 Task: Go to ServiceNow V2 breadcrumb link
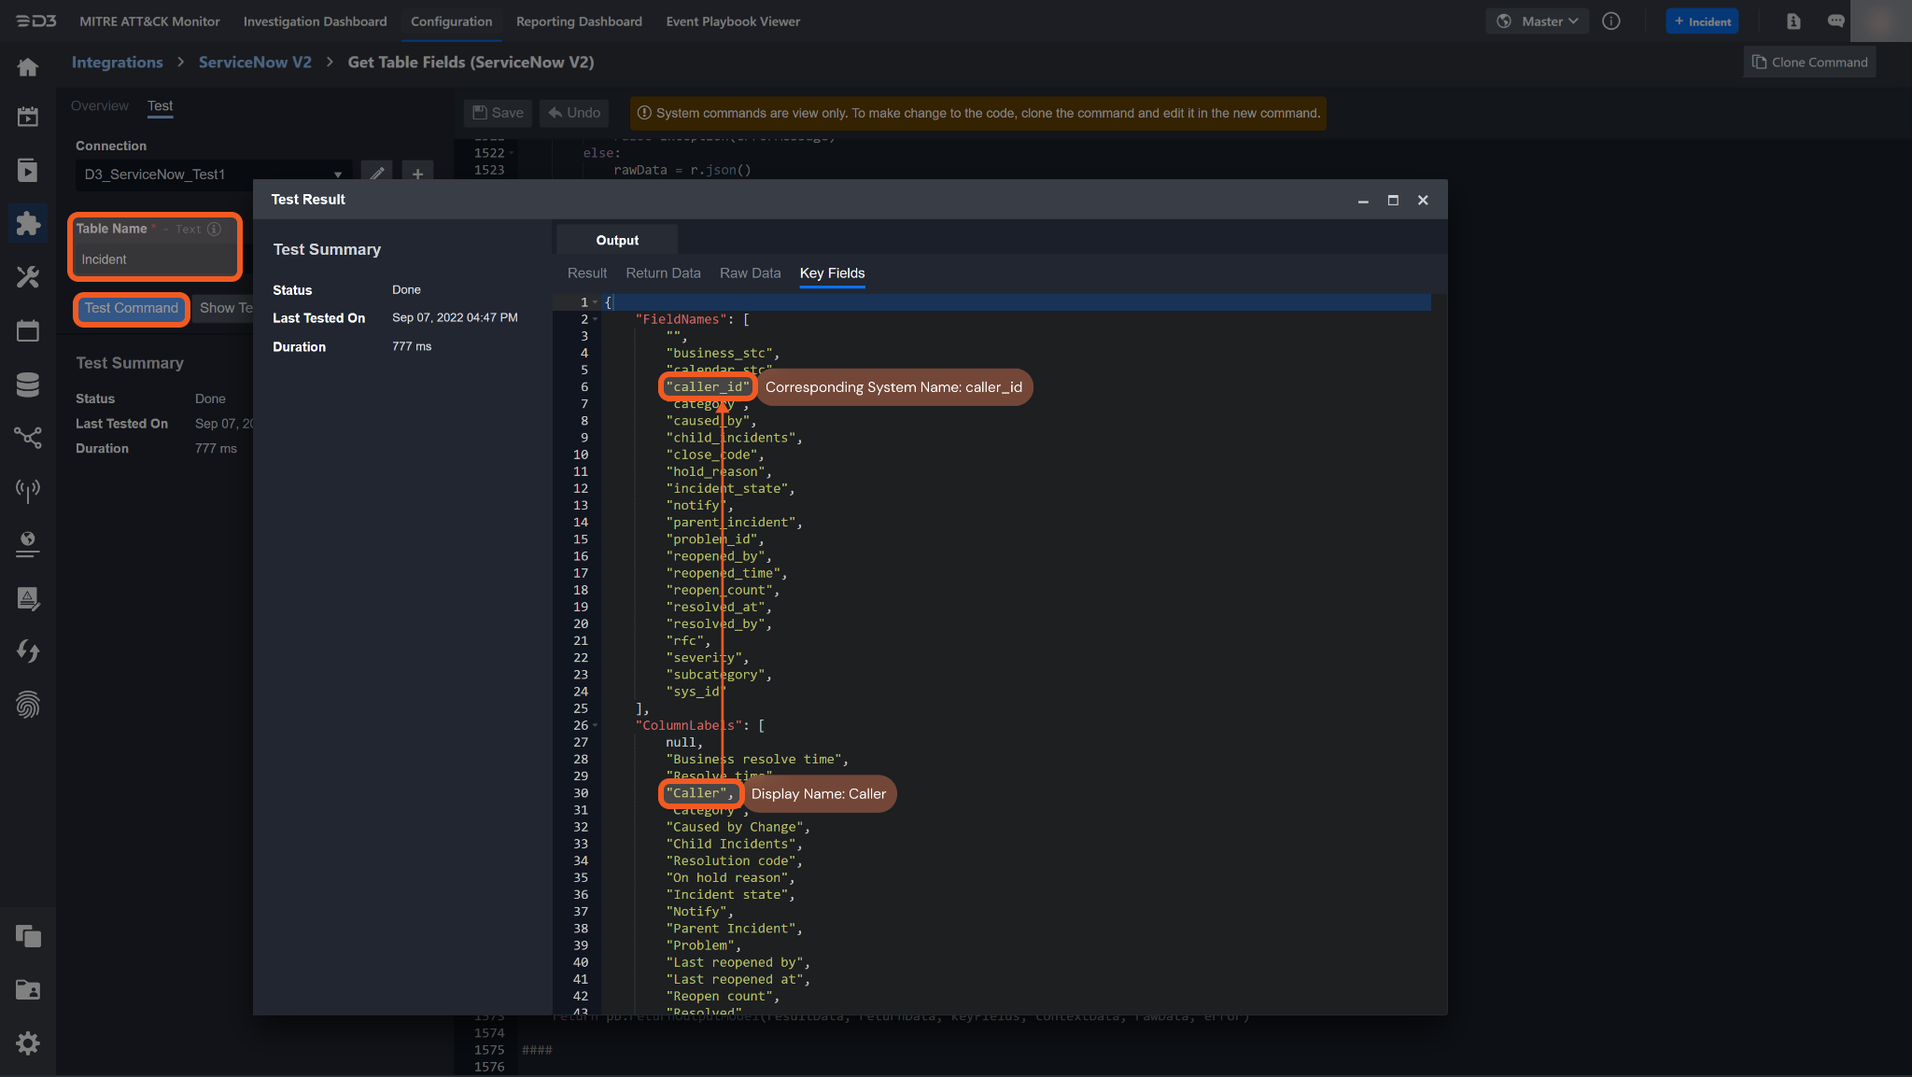(255, 63)
